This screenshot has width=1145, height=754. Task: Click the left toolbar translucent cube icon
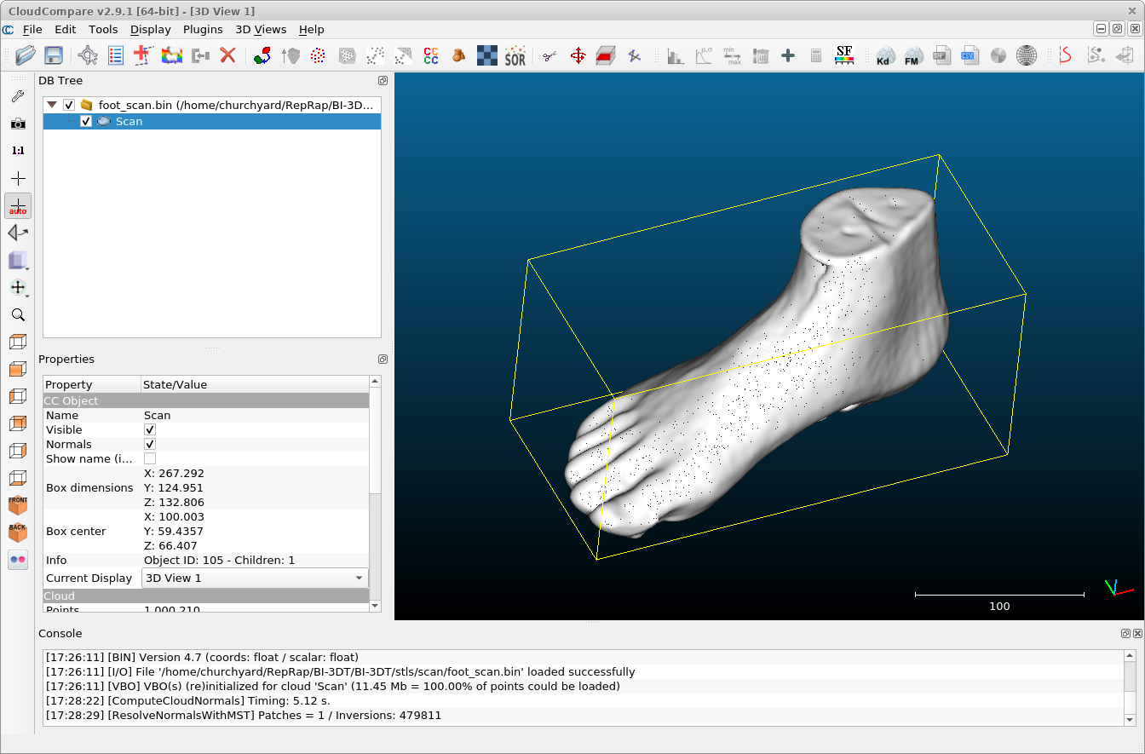tap(18, 261)
